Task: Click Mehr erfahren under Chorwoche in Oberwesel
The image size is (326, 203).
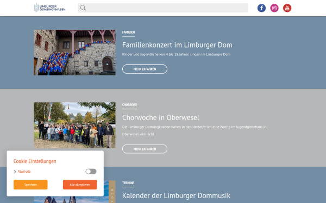Action: (x=145, y=149)
